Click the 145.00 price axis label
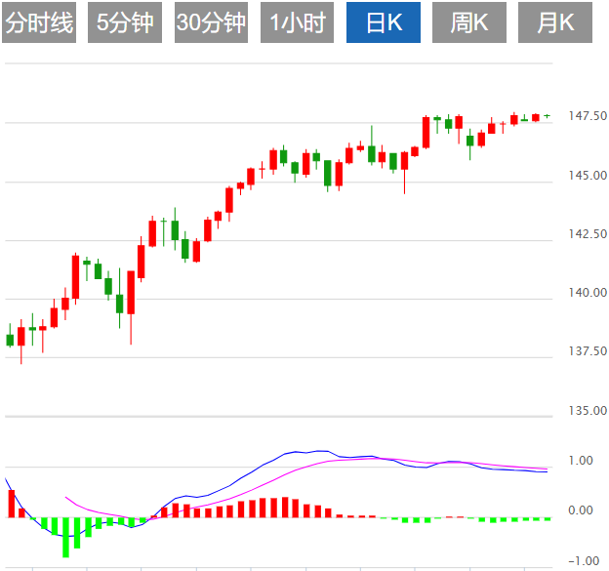This screenshot has width=609, height=571. [x=589, y=175]
